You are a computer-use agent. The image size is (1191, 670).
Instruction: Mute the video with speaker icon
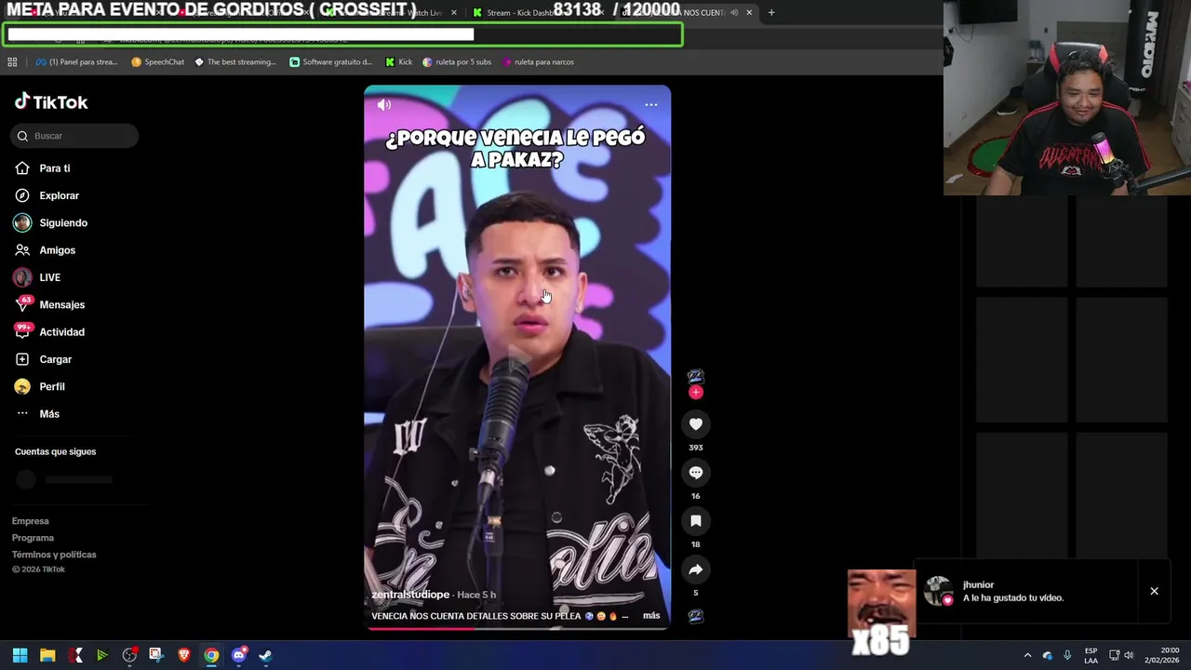point(384,104)
